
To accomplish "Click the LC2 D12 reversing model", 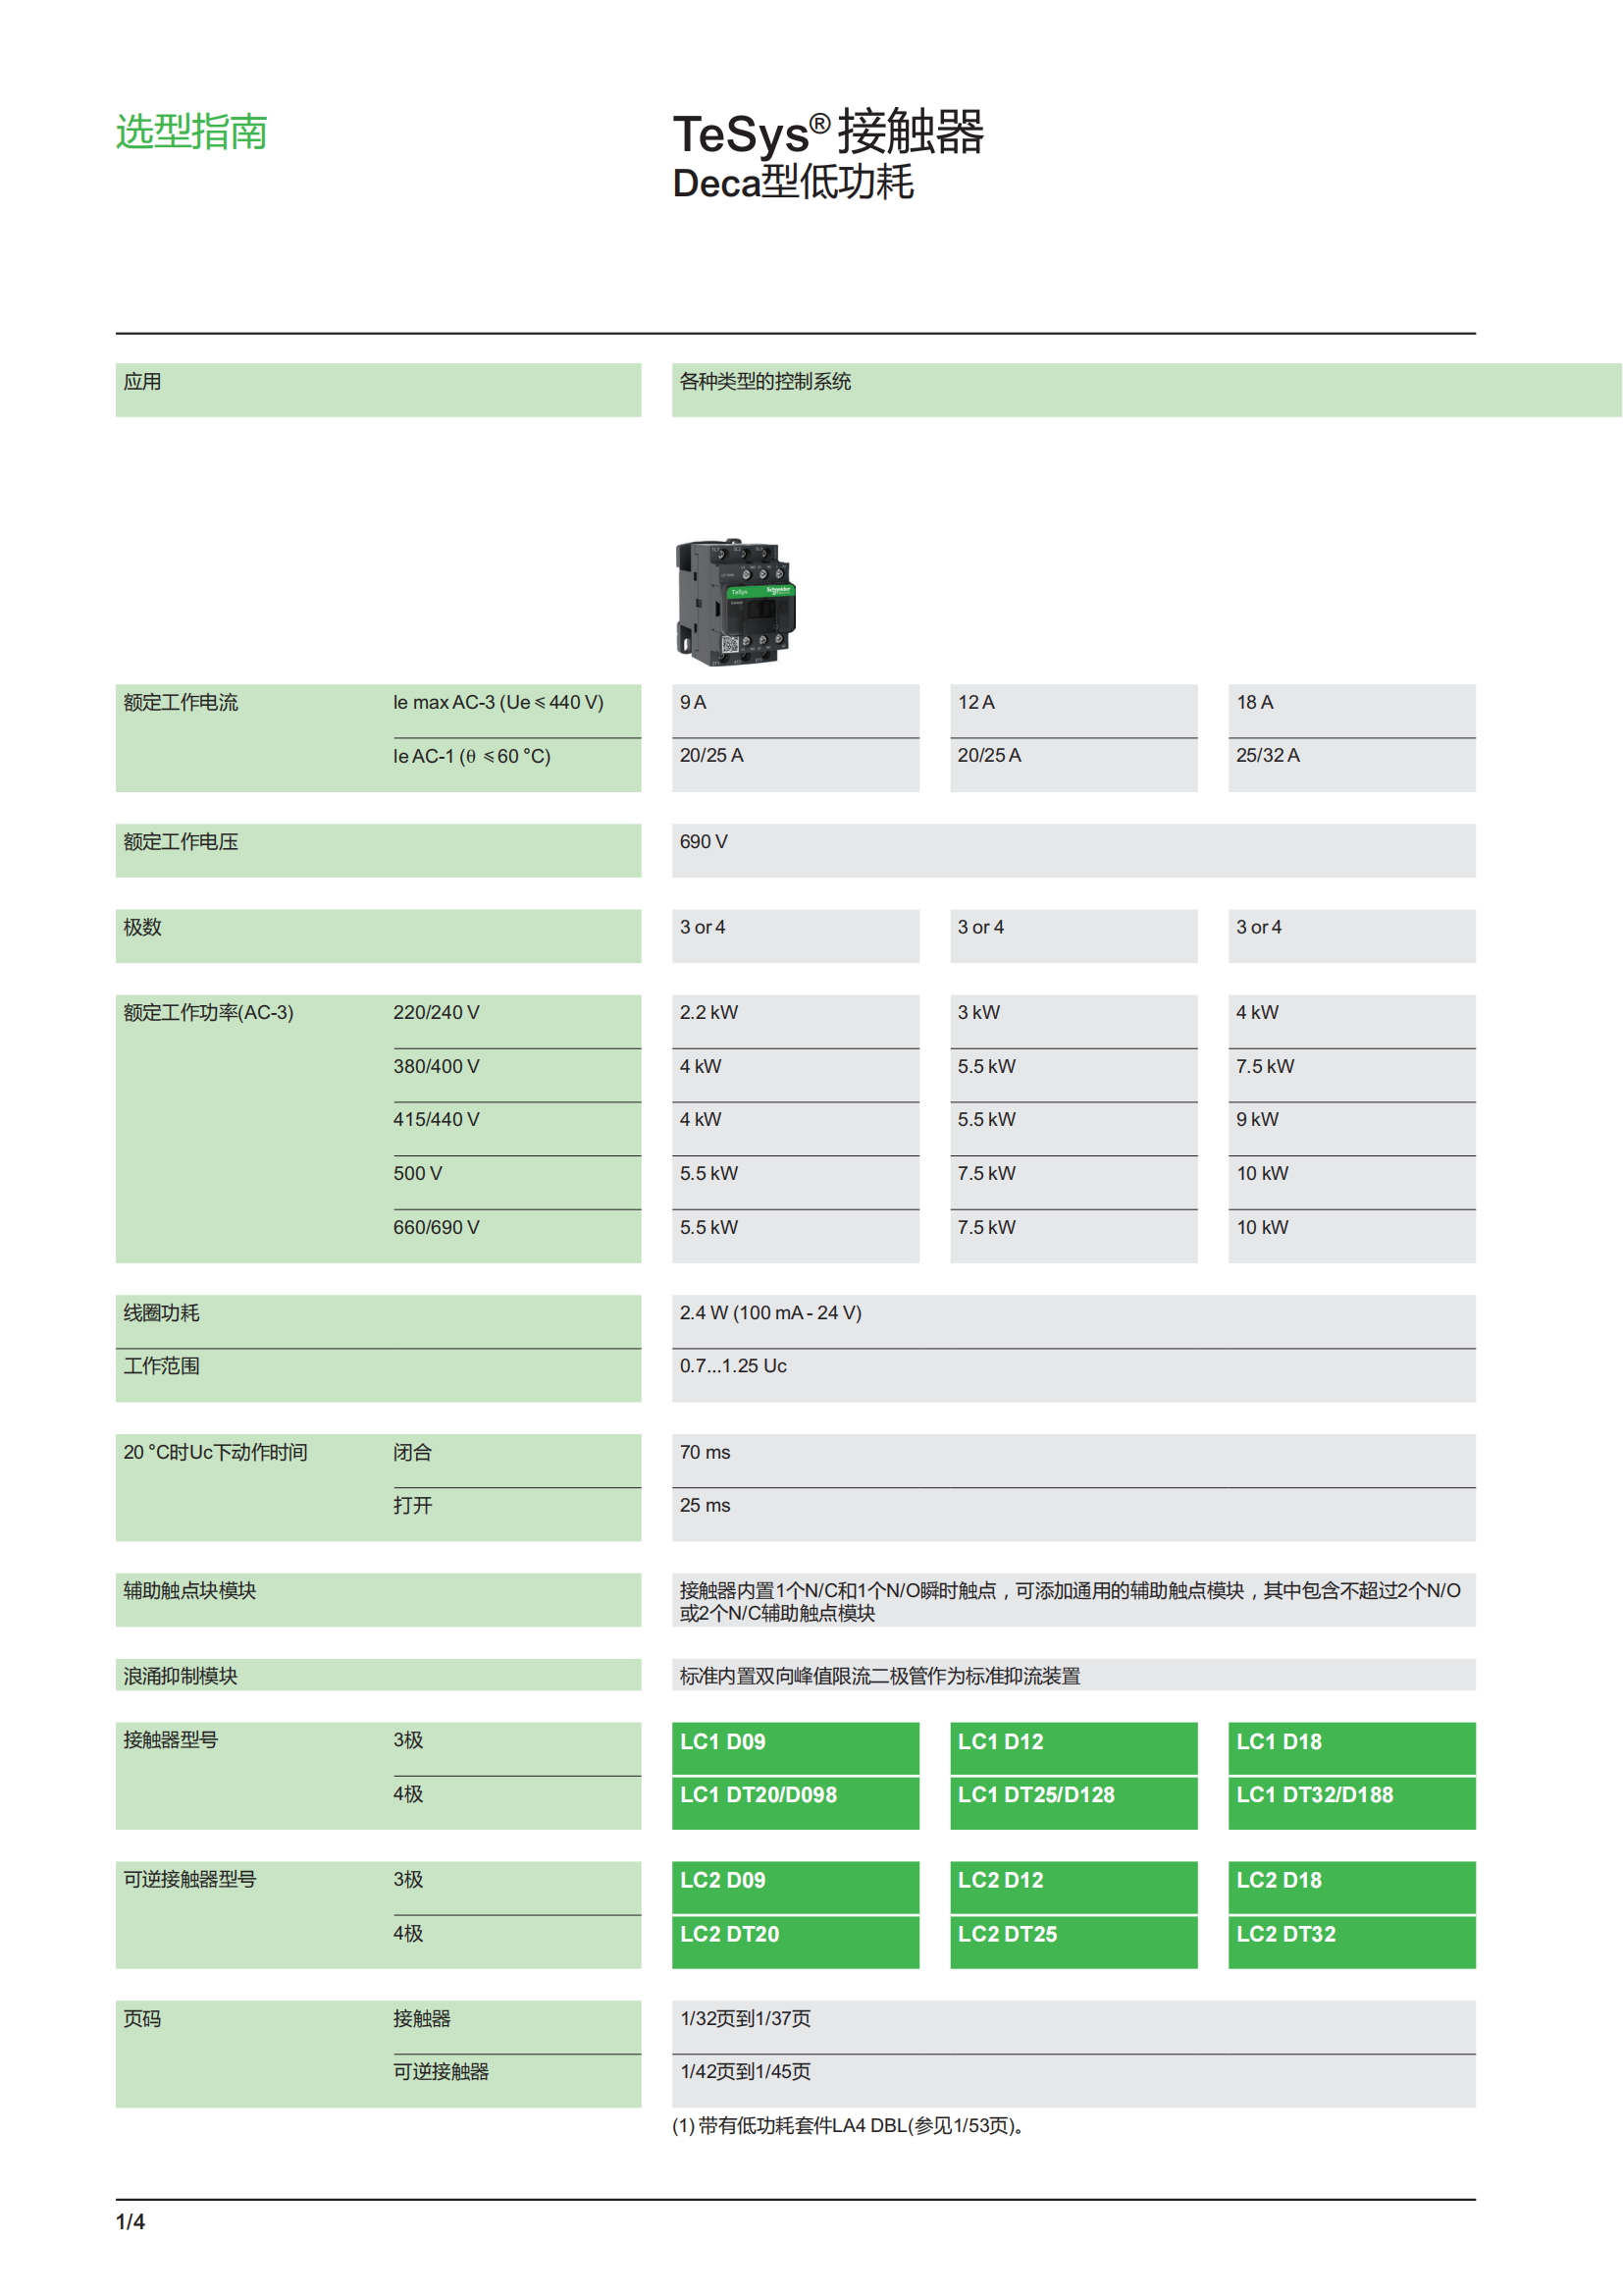I will [x=1073, y=1887].
